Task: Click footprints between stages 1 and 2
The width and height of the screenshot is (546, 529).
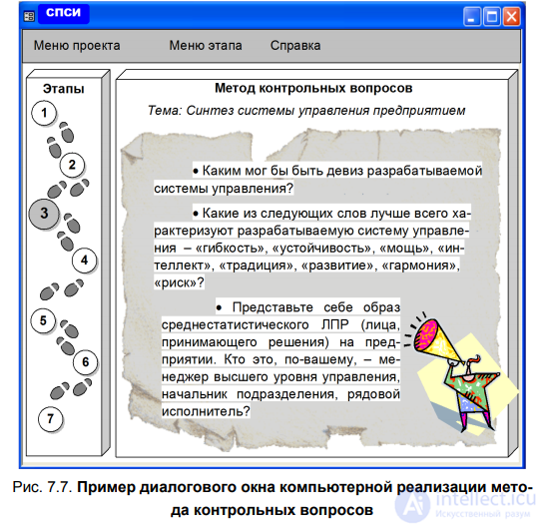Action: [x=60, y=140]
